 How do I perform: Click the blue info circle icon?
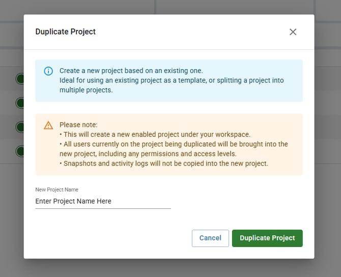[x=48, y=71]
